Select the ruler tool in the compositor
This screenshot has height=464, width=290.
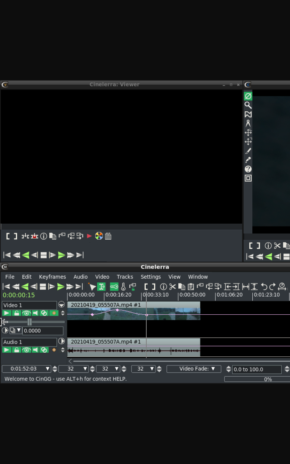(248, 124)
